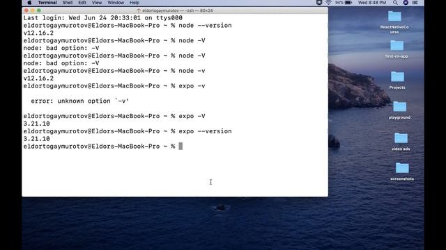Close the Terminal window with red button

click(x=26, y=10)
